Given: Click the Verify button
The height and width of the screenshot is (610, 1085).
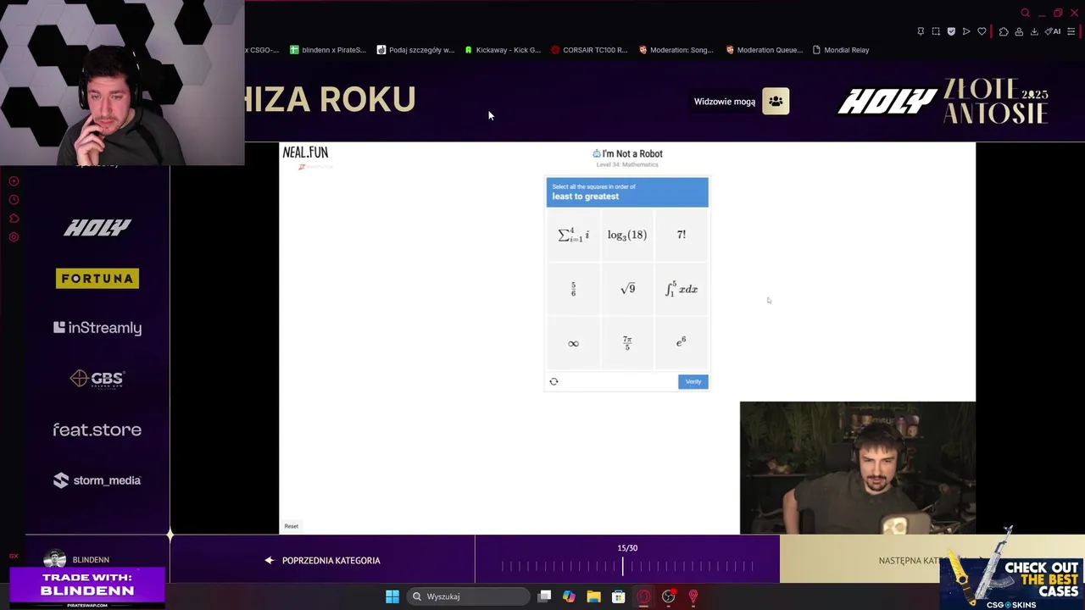Looking at the screenshot, I should click(x=693, y=381).
